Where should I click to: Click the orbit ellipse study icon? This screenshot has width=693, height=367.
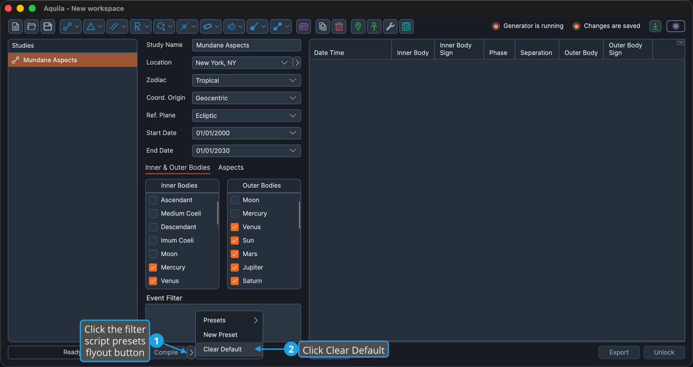coord(211,26)
